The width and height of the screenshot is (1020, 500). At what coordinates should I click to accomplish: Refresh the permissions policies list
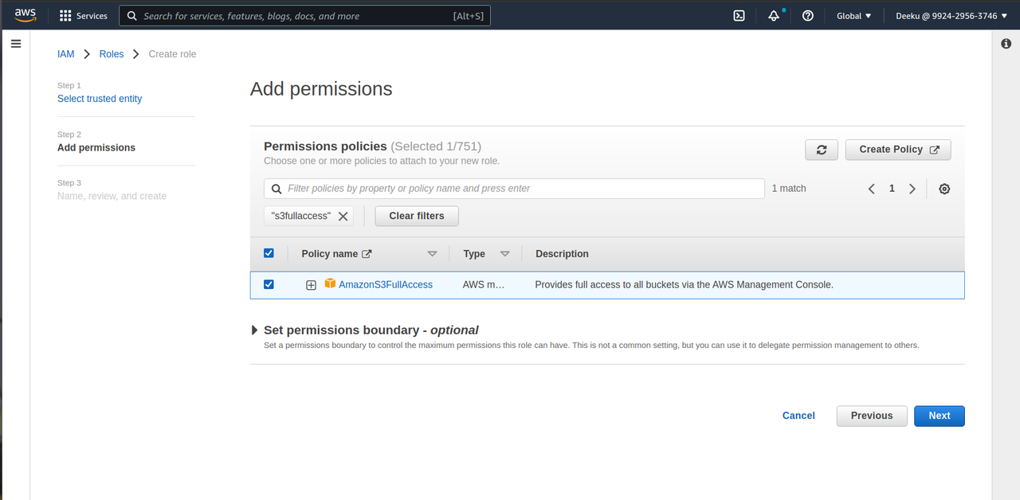822,150
